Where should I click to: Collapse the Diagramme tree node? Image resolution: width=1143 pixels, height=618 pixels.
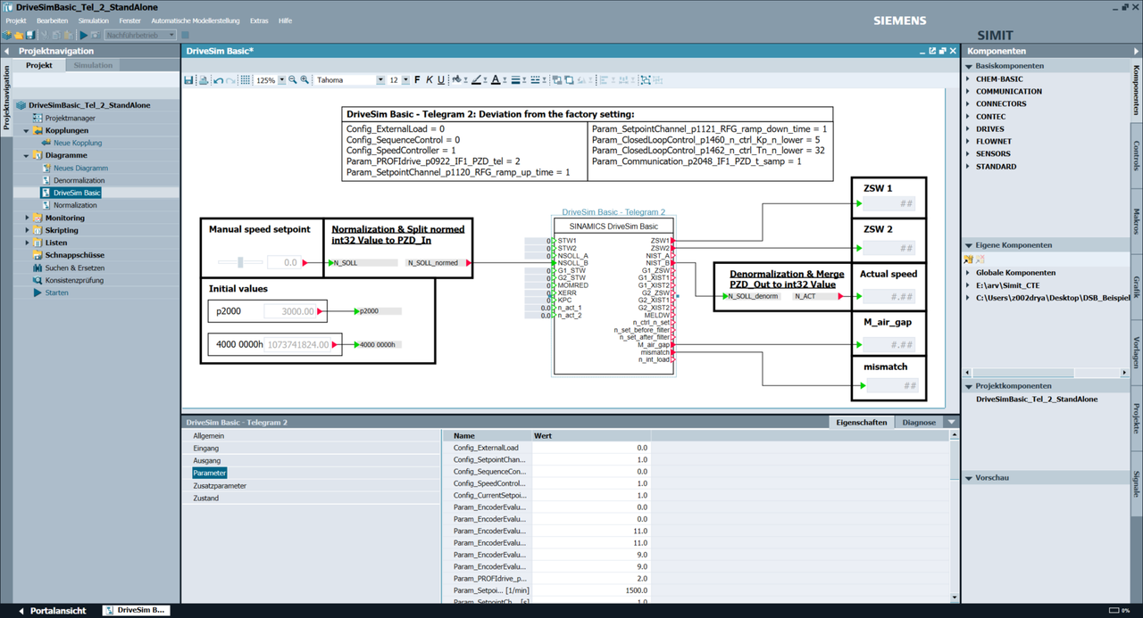tap(26, 155)
